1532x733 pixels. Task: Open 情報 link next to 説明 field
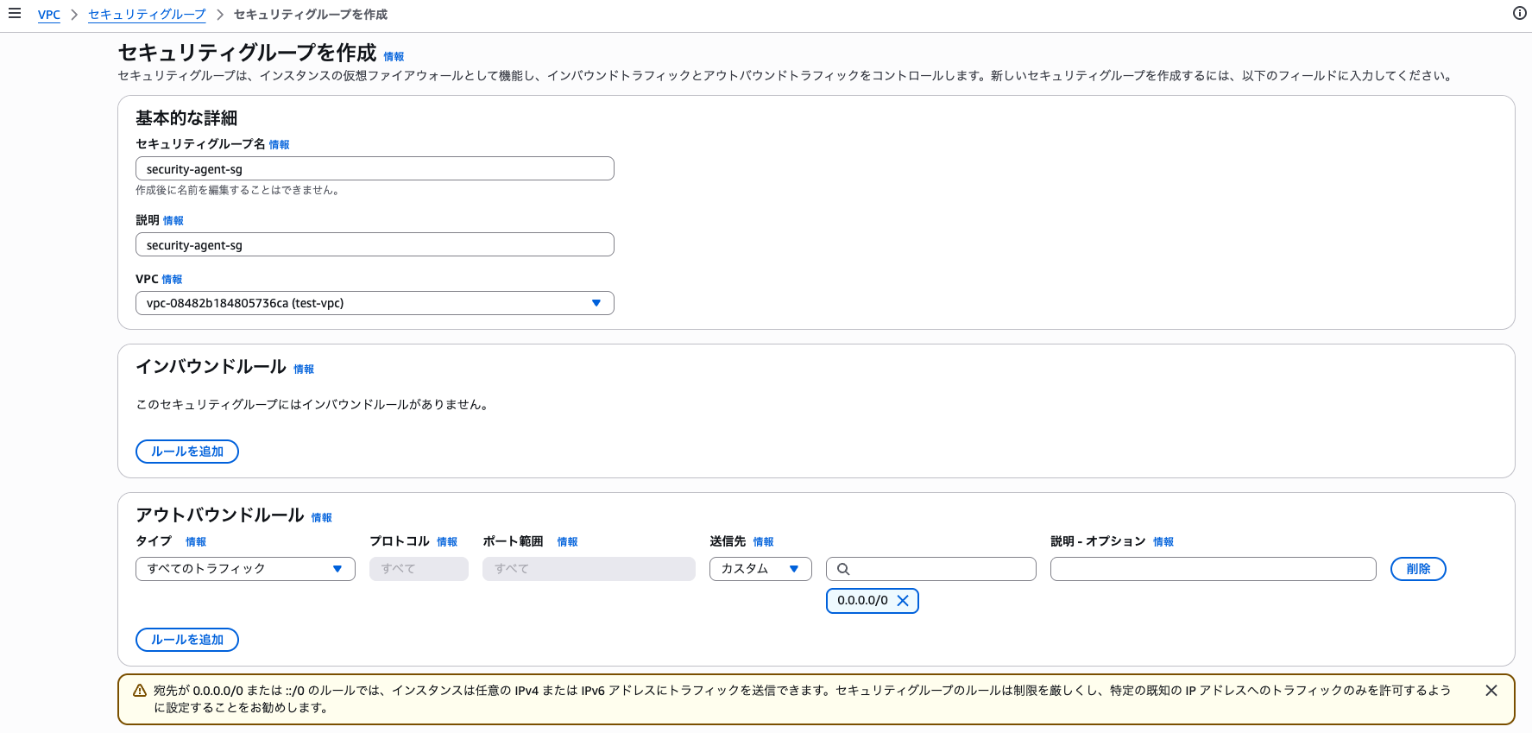tap(173, 221)
